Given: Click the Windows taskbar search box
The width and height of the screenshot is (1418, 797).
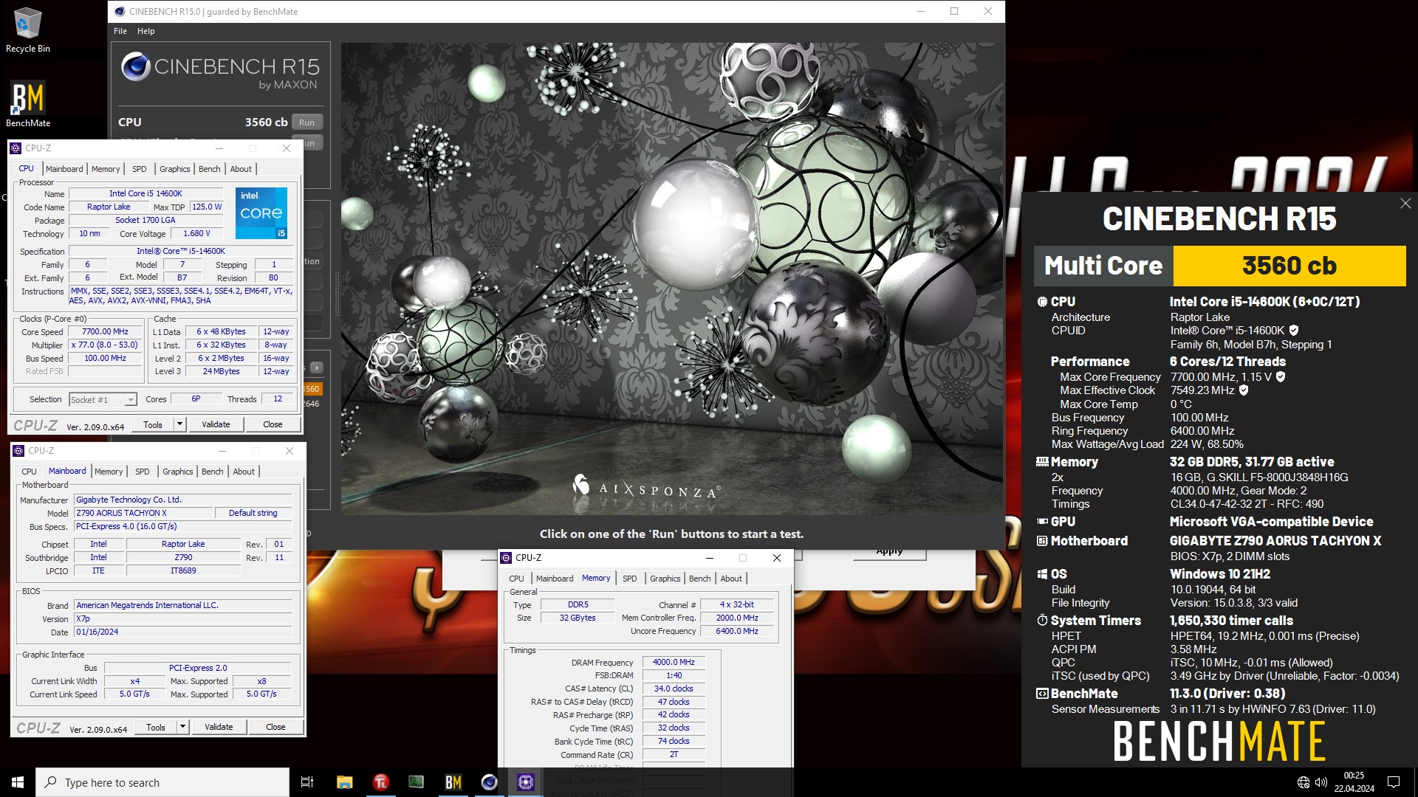Looking at the screenshot, I should pyautogui.click(x=162, y=782).
